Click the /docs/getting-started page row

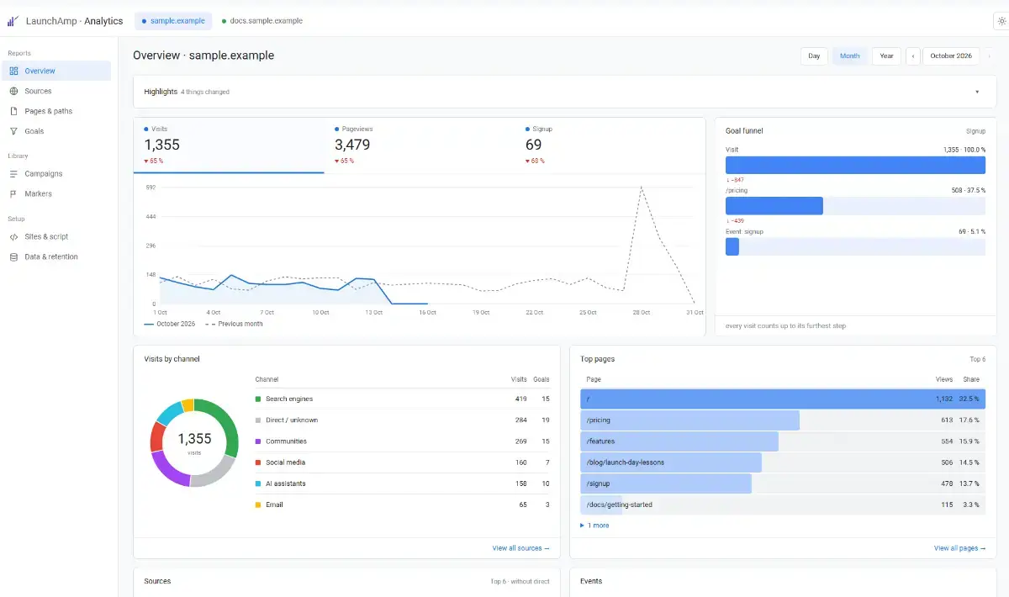point(783,505)
